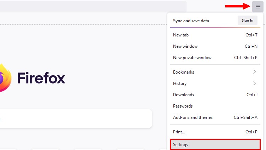Select New private window
266x150 pixels.
pyautogui.click(x=215, y=58)
